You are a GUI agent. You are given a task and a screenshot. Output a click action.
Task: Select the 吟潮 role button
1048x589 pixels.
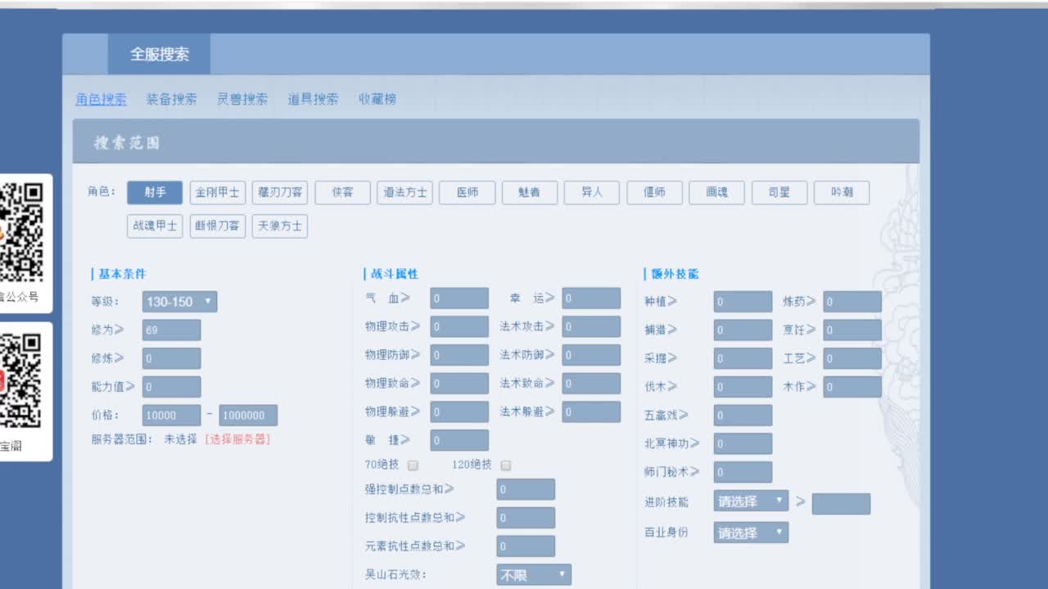pos(842,193)
